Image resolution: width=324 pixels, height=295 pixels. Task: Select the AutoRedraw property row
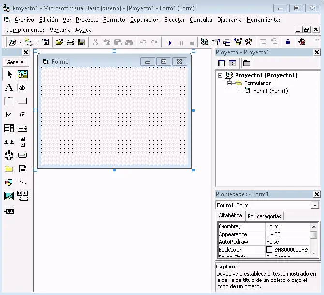[x=264, y=242]
